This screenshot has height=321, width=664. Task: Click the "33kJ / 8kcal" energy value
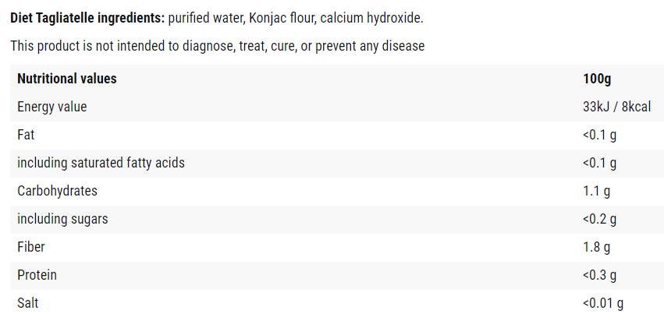pos(616,107)
